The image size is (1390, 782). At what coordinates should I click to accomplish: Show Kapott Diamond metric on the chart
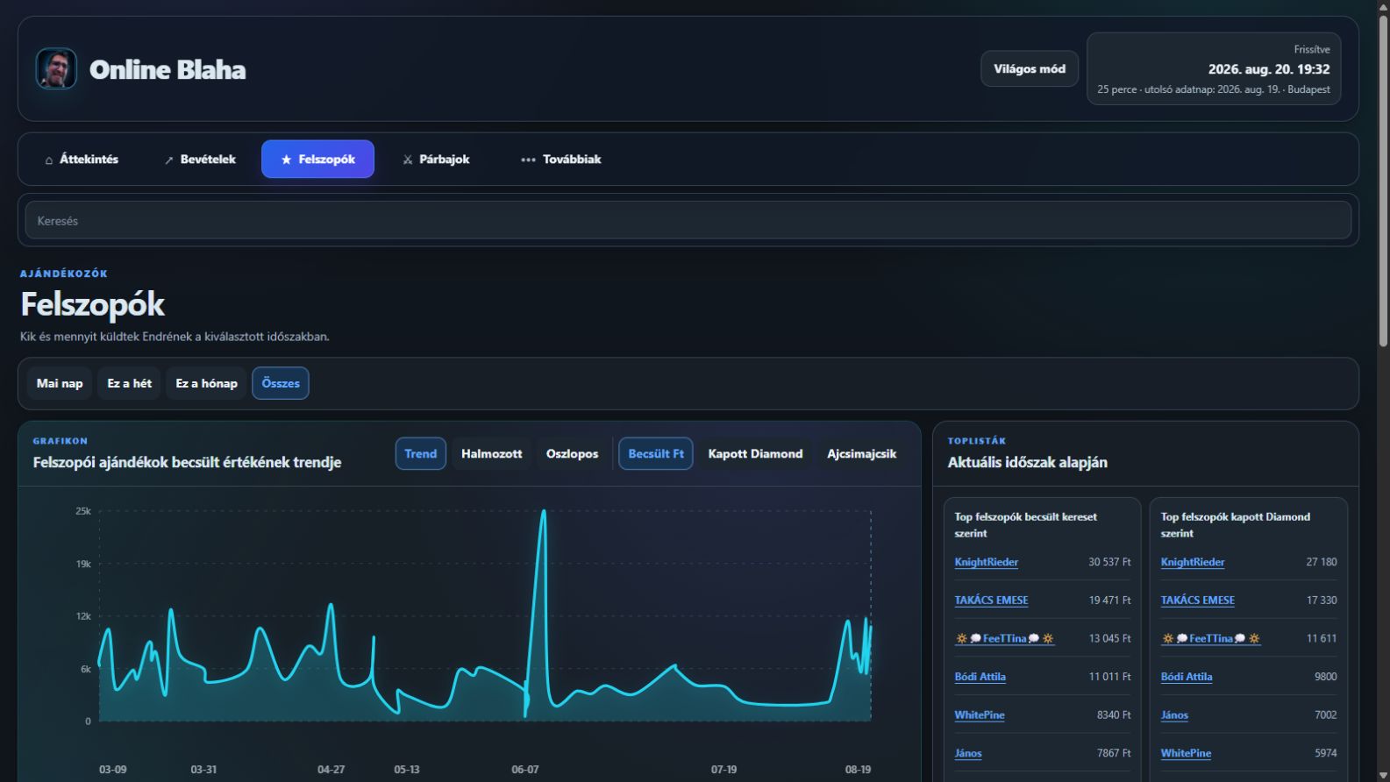coord(756,453)
